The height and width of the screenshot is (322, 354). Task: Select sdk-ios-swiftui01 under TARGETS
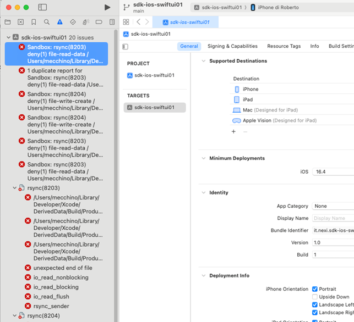(155, 108)
